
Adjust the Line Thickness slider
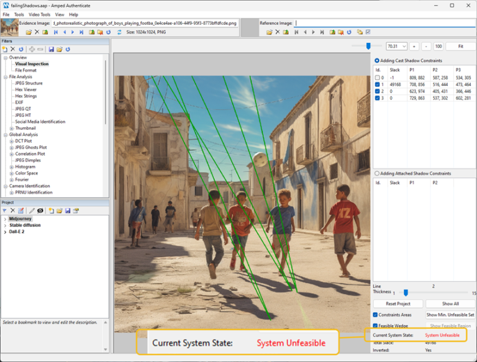coord(406,292)
